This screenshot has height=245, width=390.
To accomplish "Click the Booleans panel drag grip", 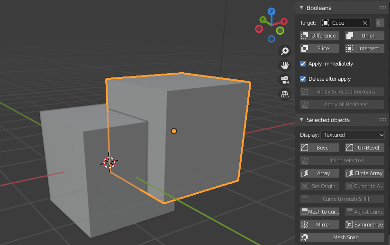I will pos(383,8).
